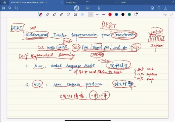This screenshot has height=122, width=175.
Task: Select the medium stroke width
Action: click(x=97, y=14)
